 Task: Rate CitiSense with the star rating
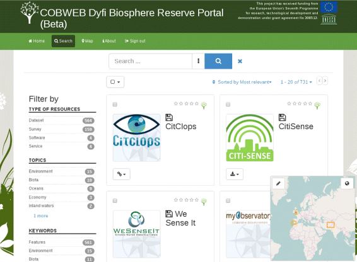click(300, 104)
